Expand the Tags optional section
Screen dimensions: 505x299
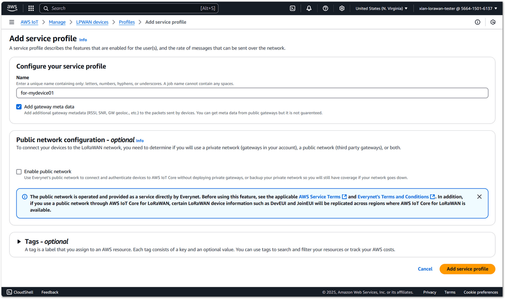click(19, 241)
